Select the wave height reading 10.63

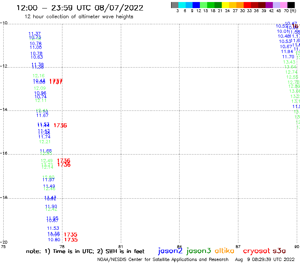[37, 57]
